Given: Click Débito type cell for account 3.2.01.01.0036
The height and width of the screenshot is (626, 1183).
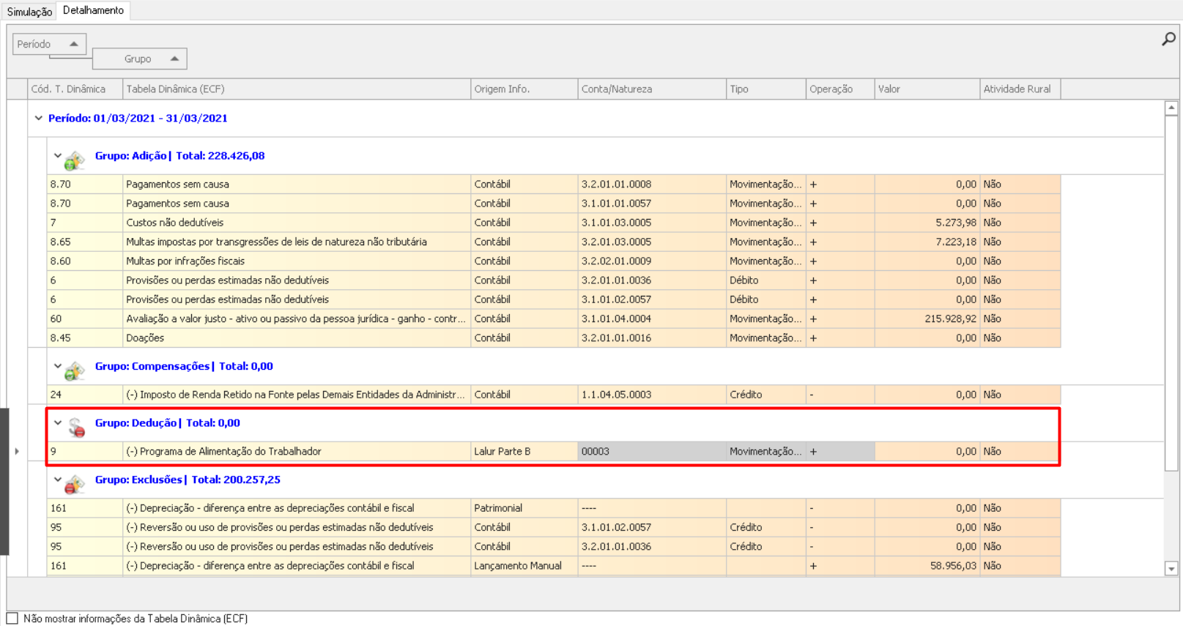Looking at the screenshot, I should tap(766, 280).
